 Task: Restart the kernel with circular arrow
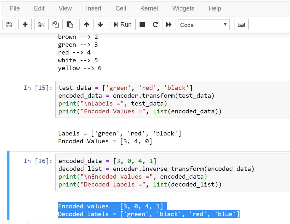point(155,24)
